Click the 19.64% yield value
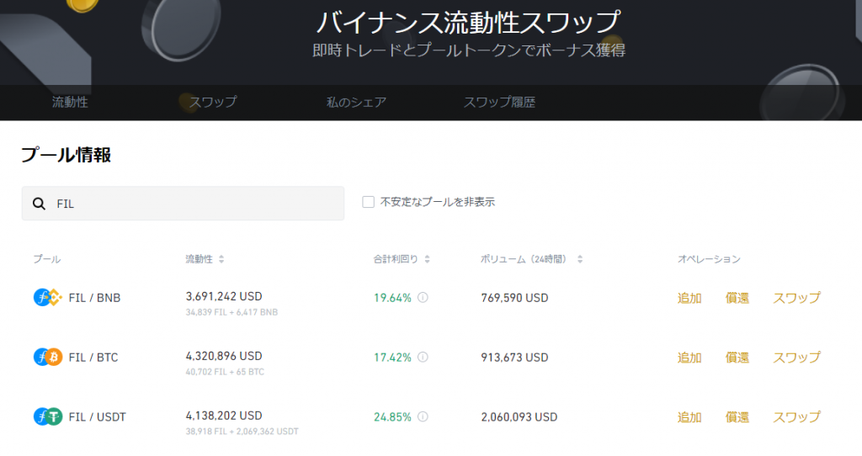The image size is (862, 456). pyautogui.click(x=392, y=298)
